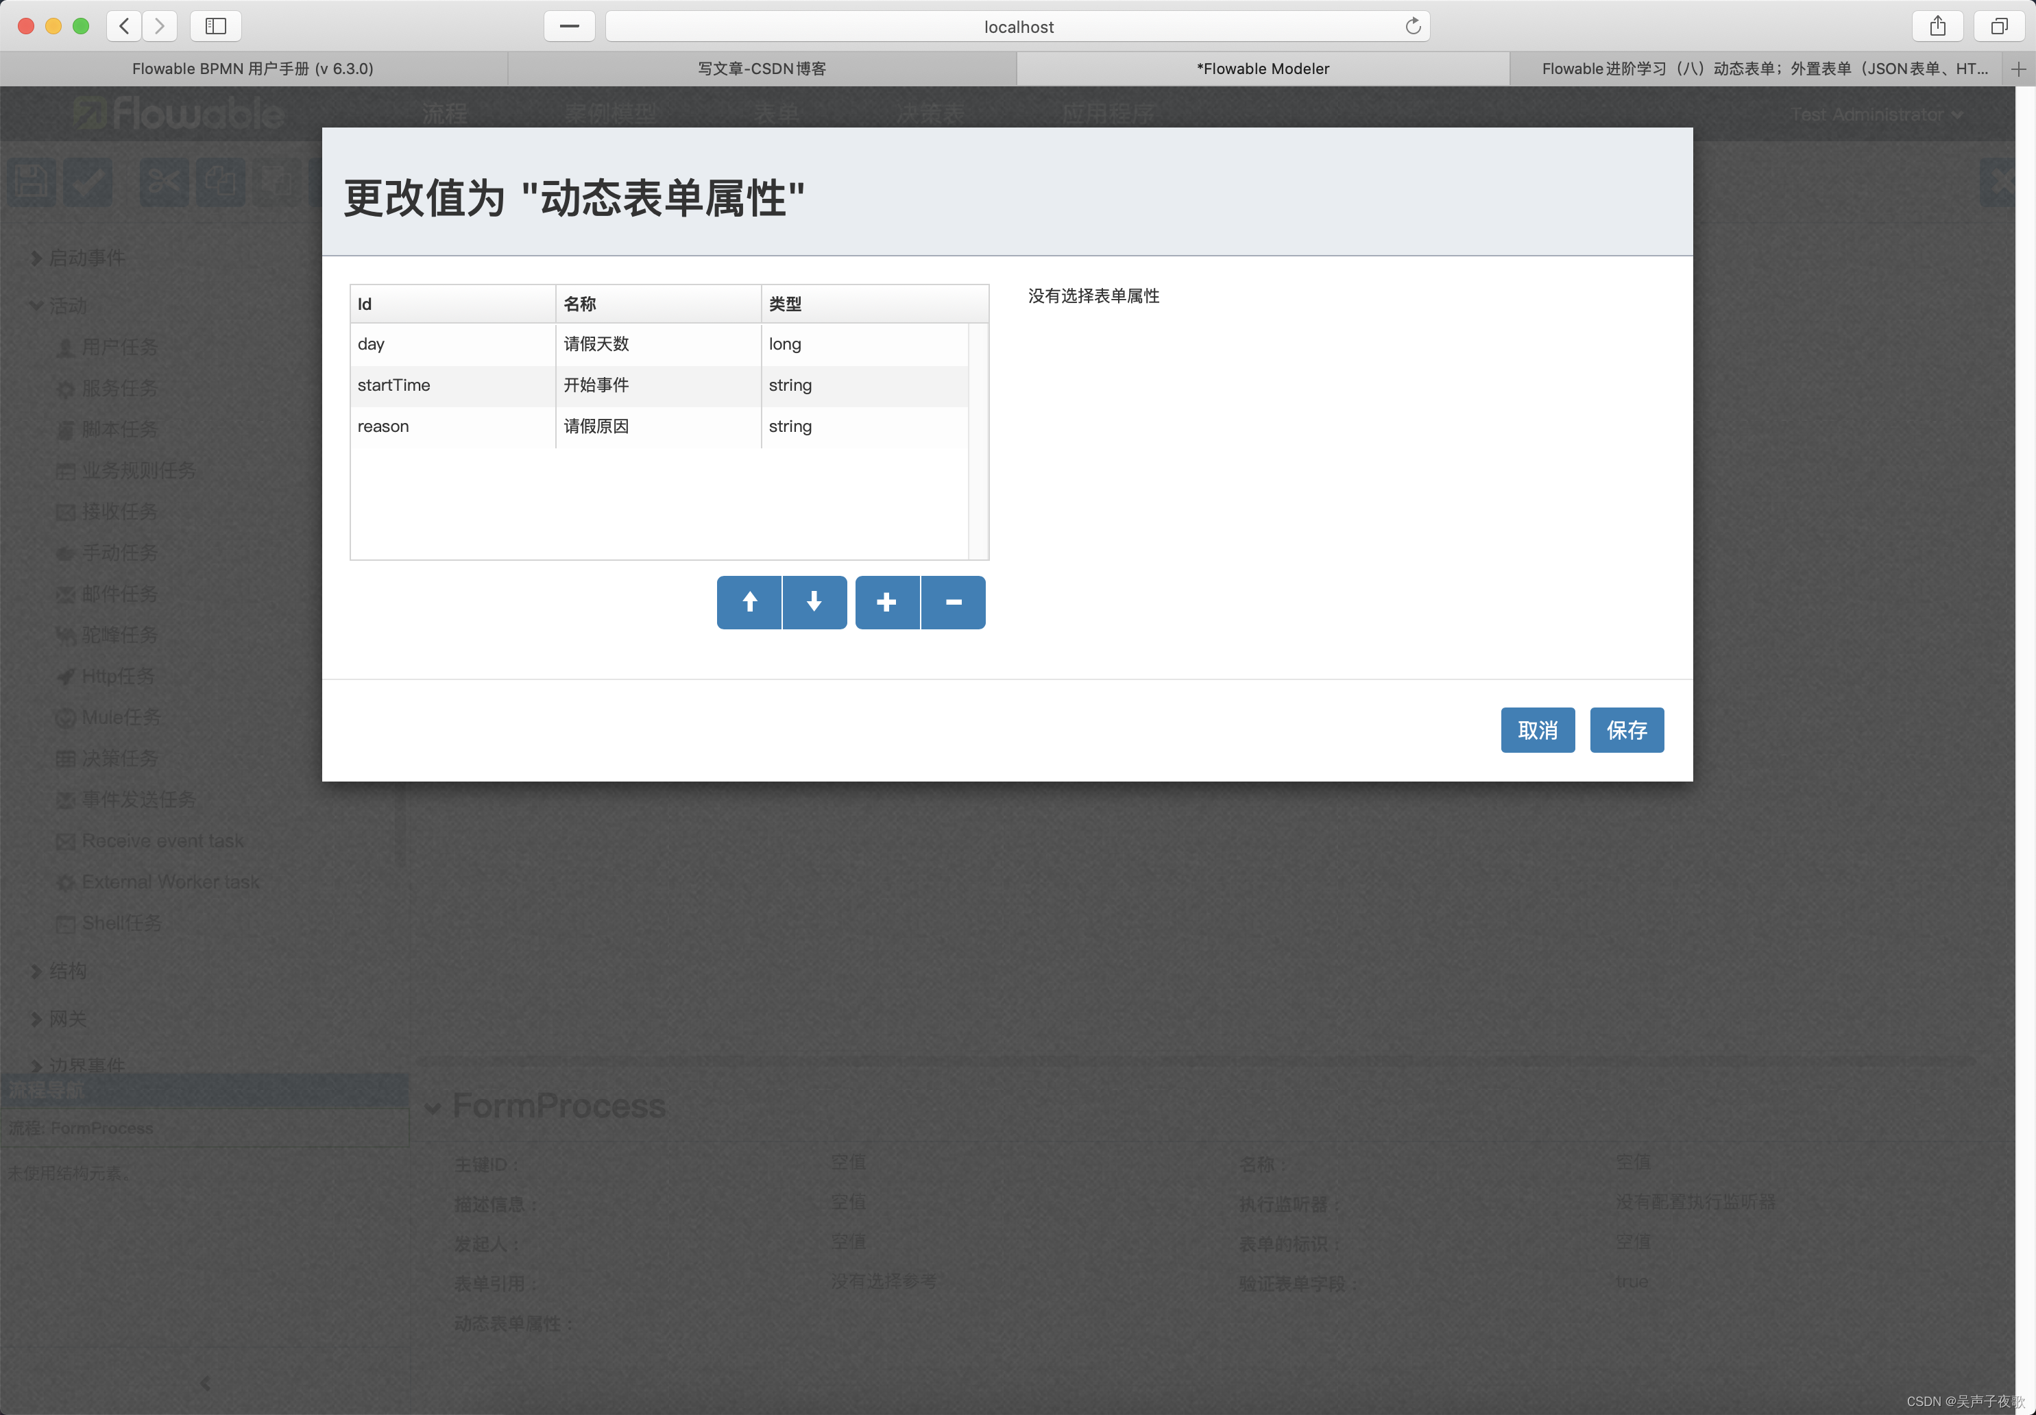Click the move-up arrow button

[749, 602]
